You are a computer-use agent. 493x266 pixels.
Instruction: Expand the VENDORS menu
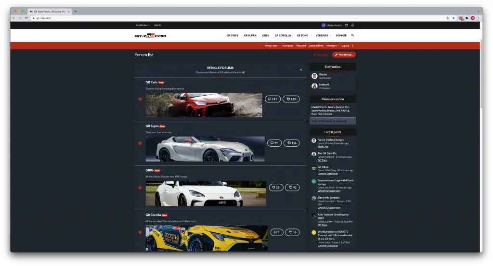[x=324, y=36]
